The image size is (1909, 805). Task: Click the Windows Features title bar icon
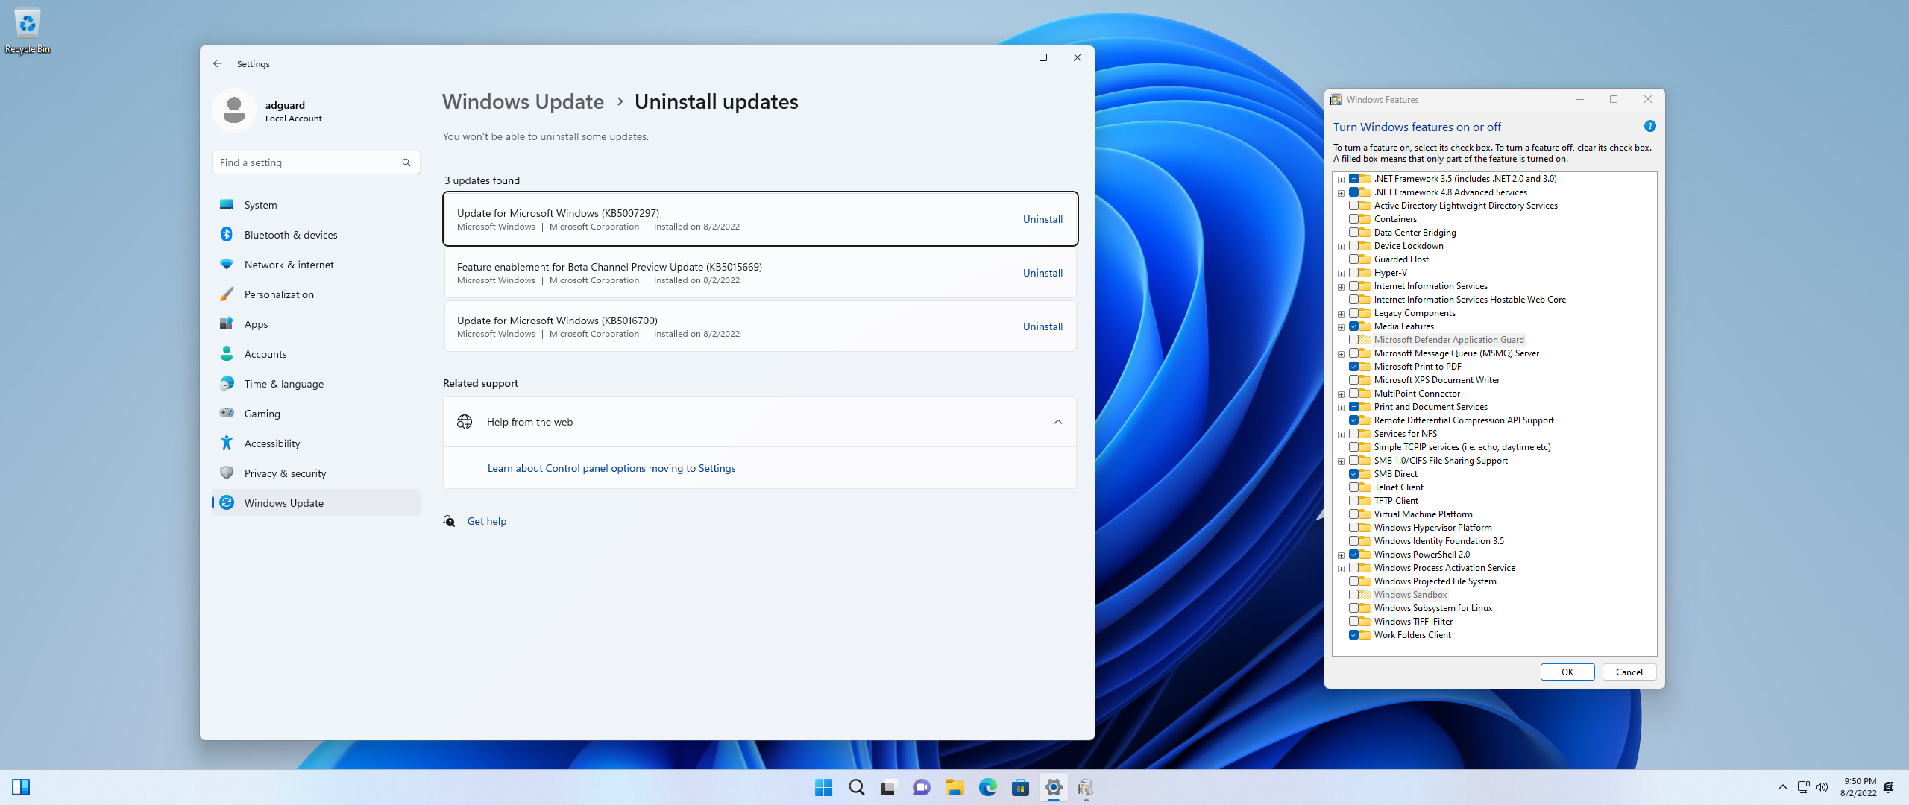tap(1336, 100)
